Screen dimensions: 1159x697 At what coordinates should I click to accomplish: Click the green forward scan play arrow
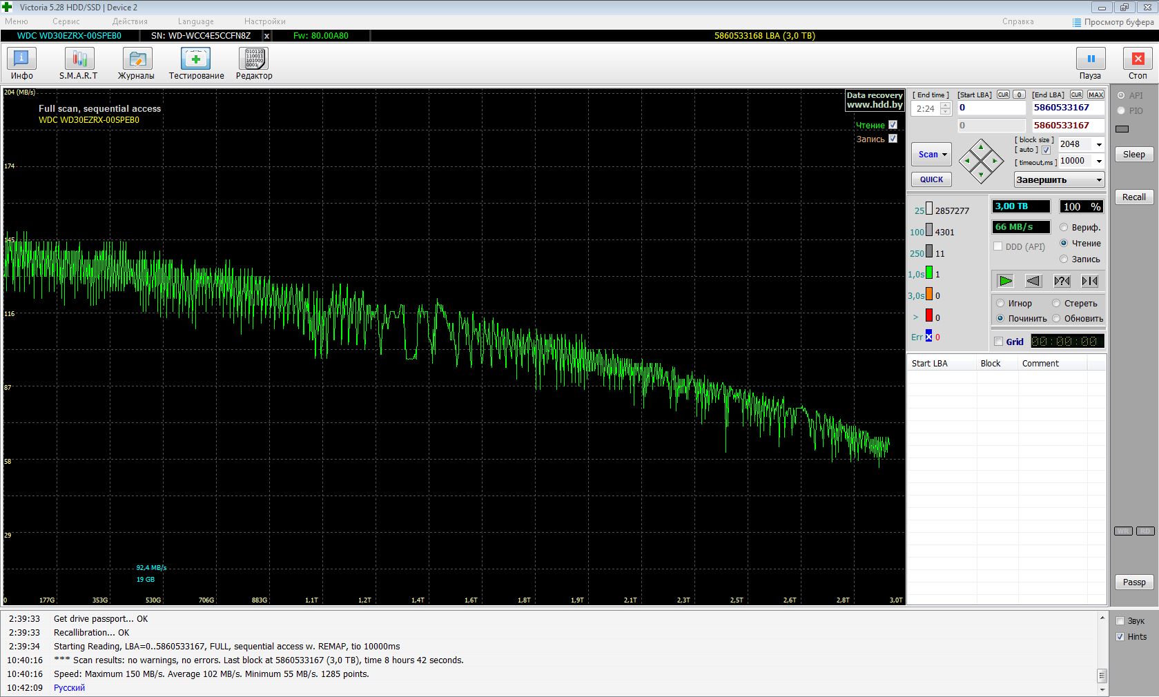tap(1005, 281)
